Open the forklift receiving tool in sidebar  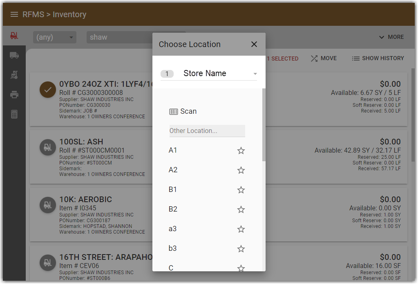point(15,74)
